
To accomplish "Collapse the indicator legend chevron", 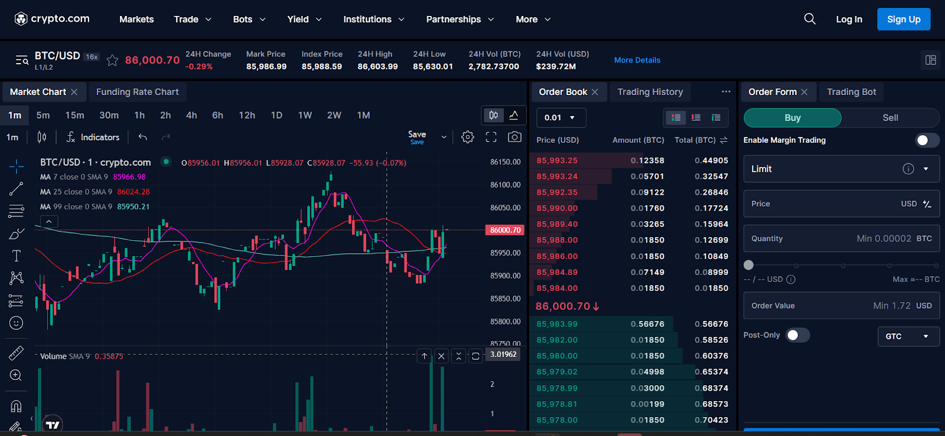I will coord(49,221).
